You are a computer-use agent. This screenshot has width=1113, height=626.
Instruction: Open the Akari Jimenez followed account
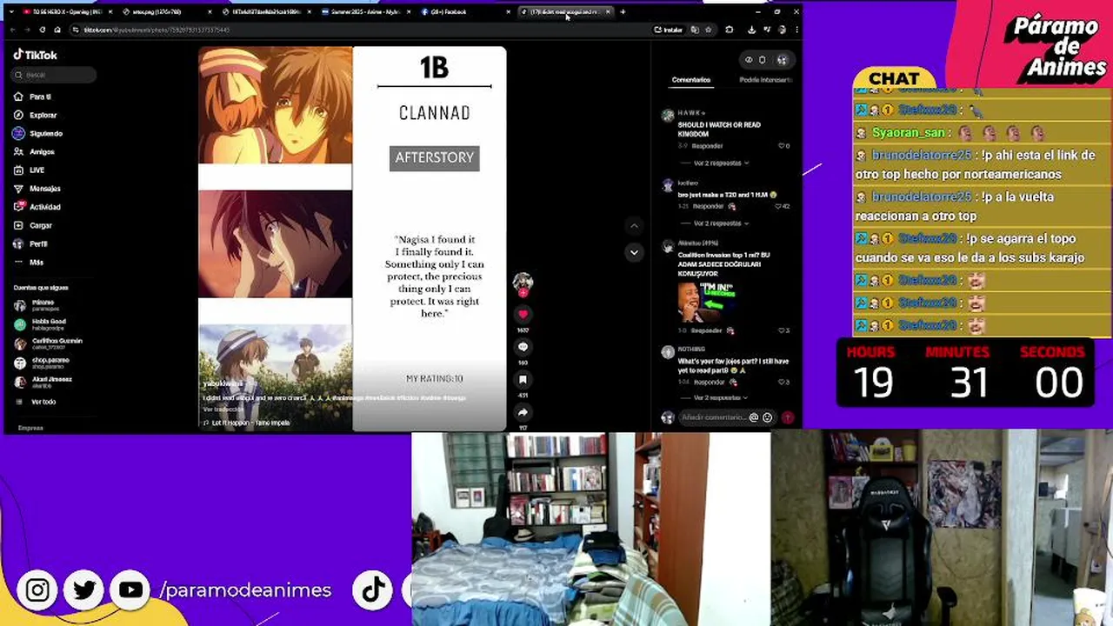tap(43, 381)
